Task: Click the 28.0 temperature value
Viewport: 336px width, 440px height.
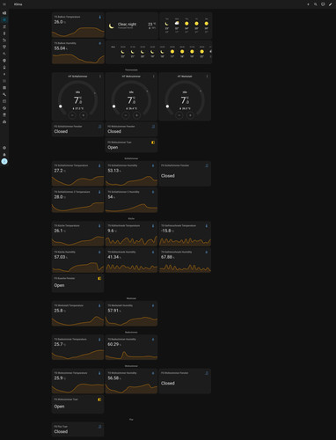Action: click(58, 197)
